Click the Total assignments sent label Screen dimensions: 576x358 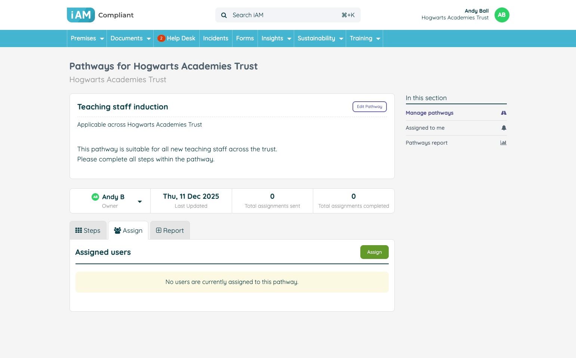(x=272, y=206)
